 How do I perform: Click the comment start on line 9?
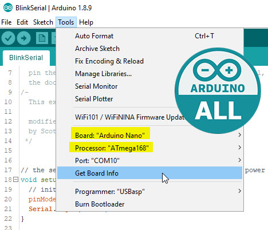25,93
